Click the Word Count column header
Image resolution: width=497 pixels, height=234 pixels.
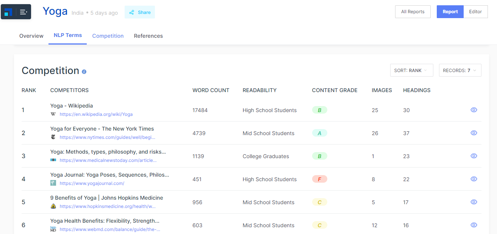(211, 90)
